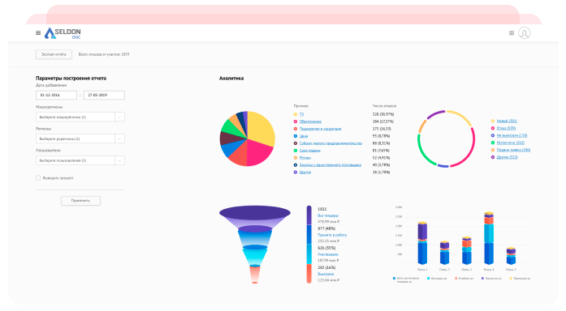Expand the Пользователи dropdown
The image size is (566, 311).
point(80,160)
